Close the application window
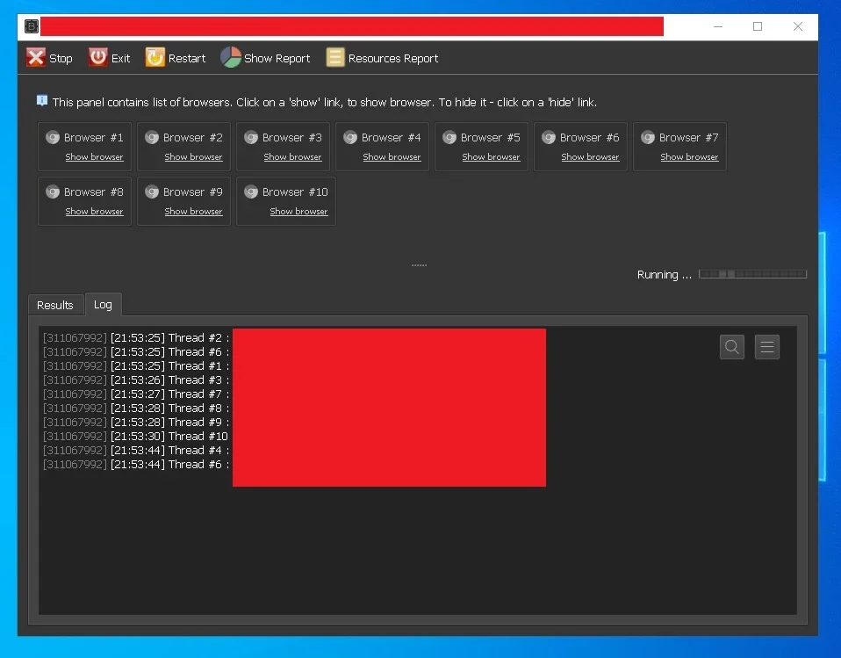Viewport: 841px width, 658px height. [798, 26]
